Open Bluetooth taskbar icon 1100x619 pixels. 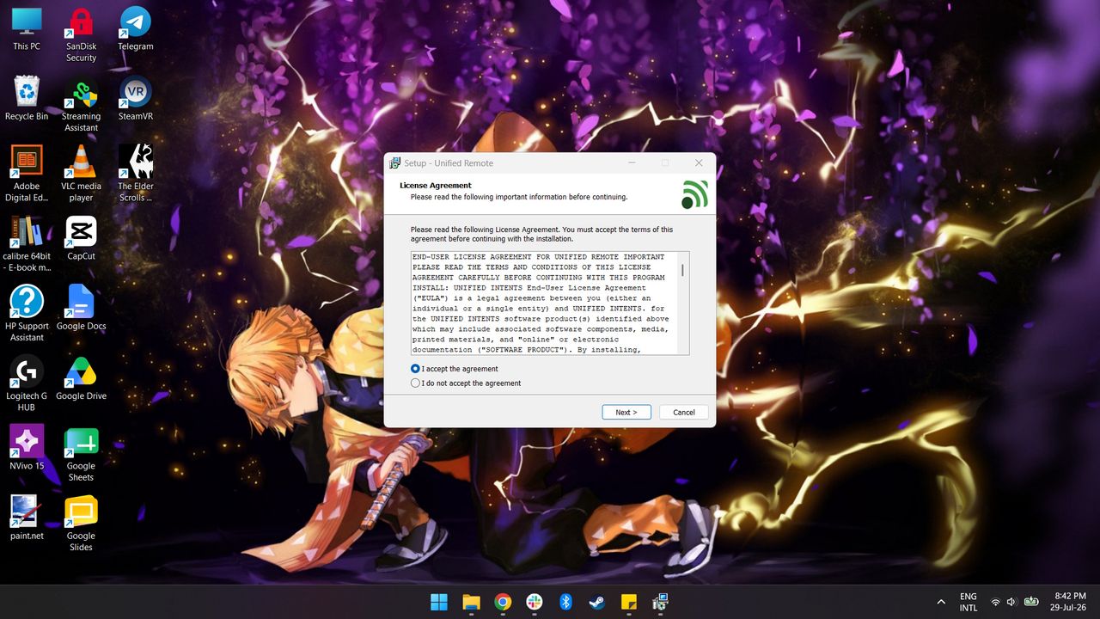point(565,602)
